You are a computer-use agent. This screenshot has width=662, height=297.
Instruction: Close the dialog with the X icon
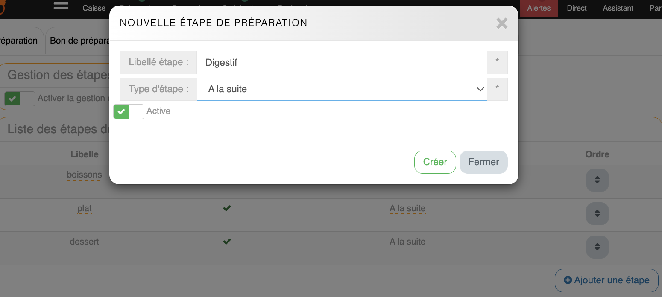[502, 23]
